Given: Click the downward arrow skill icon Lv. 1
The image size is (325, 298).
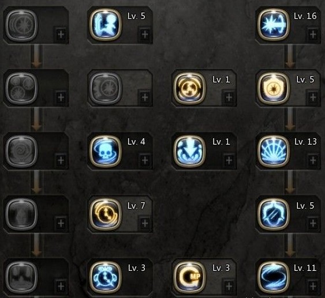Looking at the screenshot, I should click(x=189, y=151).
